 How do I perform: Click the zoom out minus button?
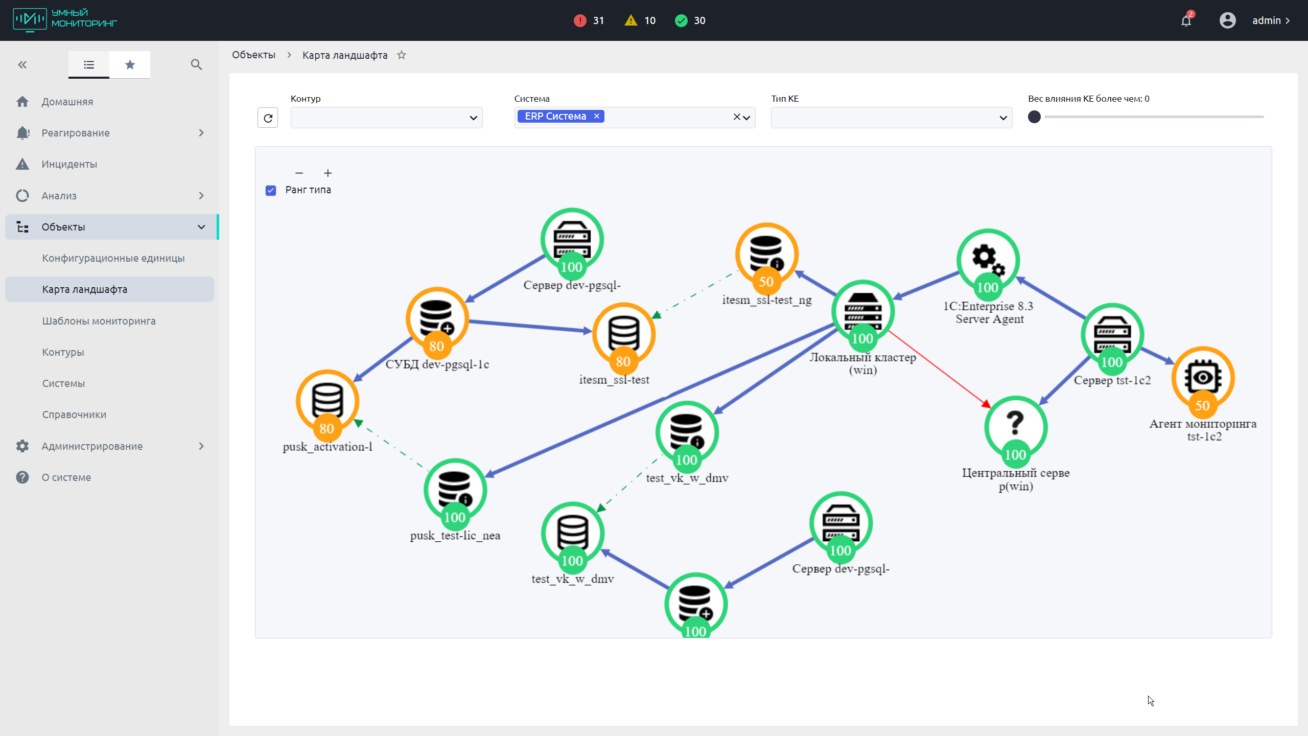click(299, 173)
